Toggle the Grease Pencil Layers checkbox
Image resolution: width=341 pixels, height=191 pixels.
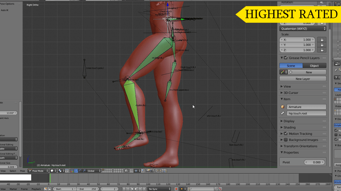pos(286,58)
